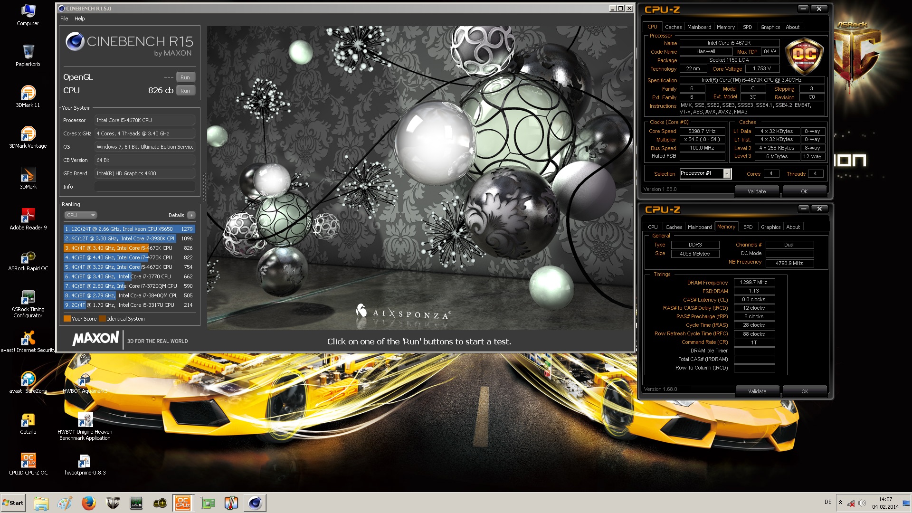
Task: Select Xeon X5650 ranking entry
Action: pyautogui.click(x=129, y=229)
